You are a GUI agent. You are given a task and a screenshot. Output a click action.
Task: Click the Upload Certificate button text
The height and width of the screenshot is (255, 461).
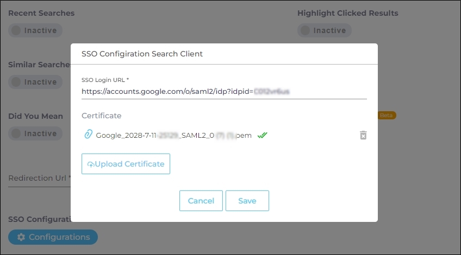click(x=129, y=164)
